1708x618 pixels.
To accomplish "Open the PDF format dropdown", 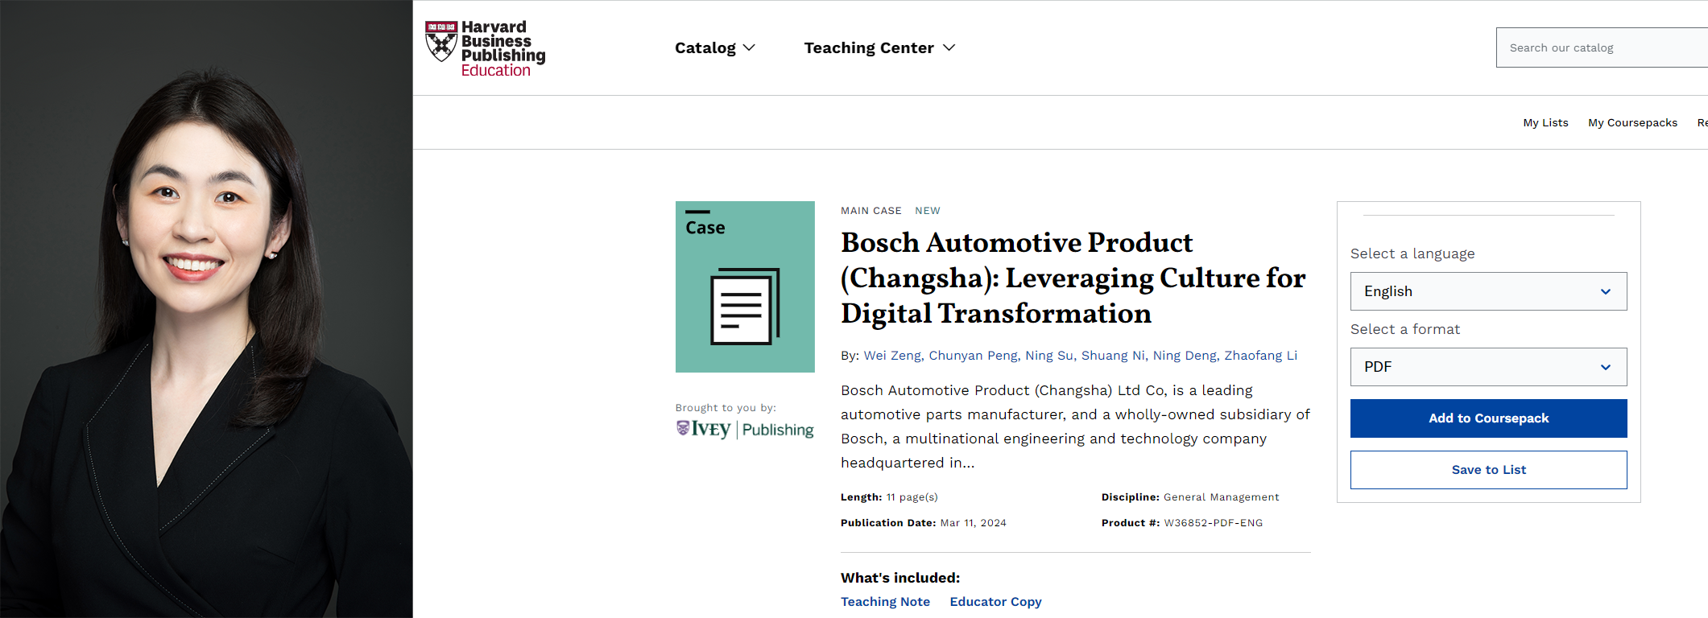I will pos(1488,367).
